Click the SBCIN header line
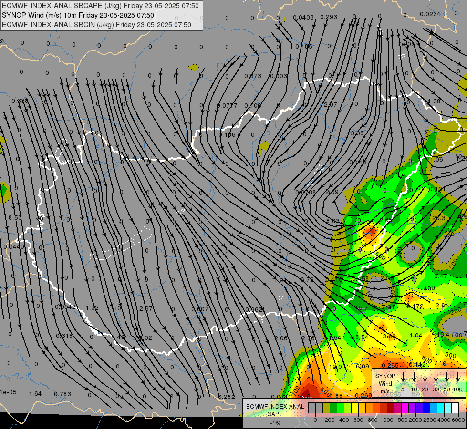Image resolution: width=467 pixels, height=429 pixels. 96,25
